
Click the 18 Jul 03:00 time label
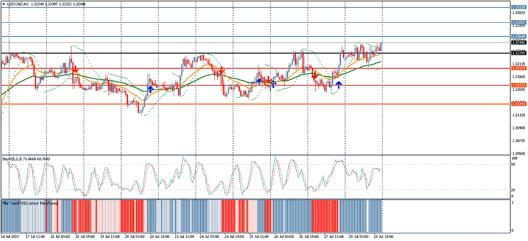point(61,236)
